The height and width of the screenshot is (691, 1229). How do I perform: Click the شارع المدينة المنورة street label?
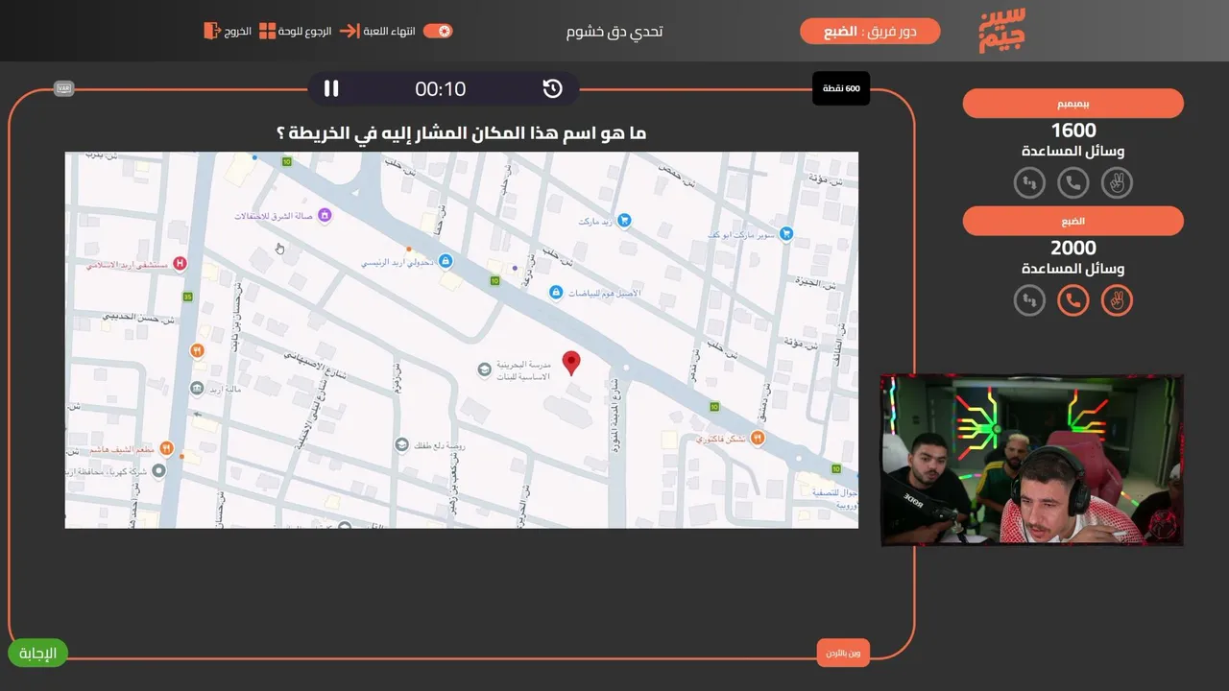[616, 415]
